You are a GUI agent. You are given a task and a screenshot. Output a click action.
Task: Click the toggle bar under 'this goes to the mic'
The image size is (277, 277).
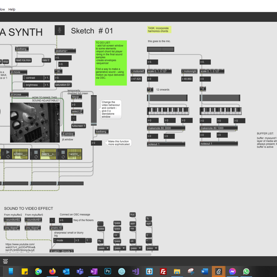pos(161,49)
